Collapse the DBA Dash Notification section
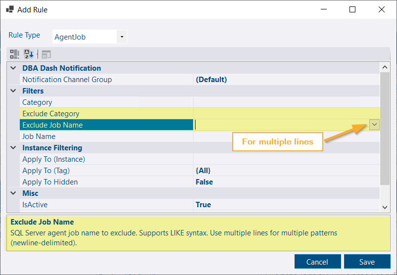The image size is (397, 275). 13,68
